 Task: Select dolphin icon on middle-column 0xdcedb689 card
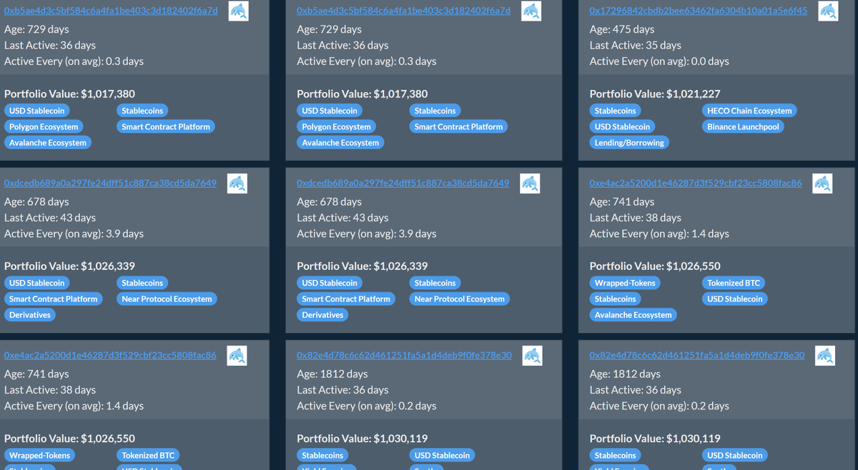pos(530,184)
